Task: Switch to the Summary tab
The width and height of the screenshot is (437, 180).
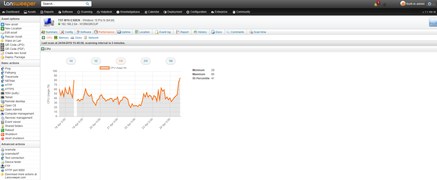Action: point(49,32)
